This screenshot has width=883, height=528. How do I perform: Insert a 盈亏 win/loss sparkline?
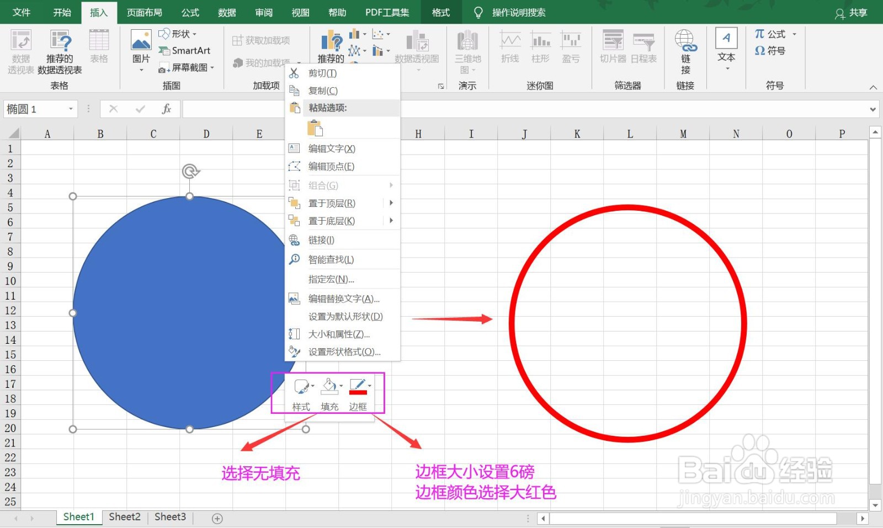(571, 50)
